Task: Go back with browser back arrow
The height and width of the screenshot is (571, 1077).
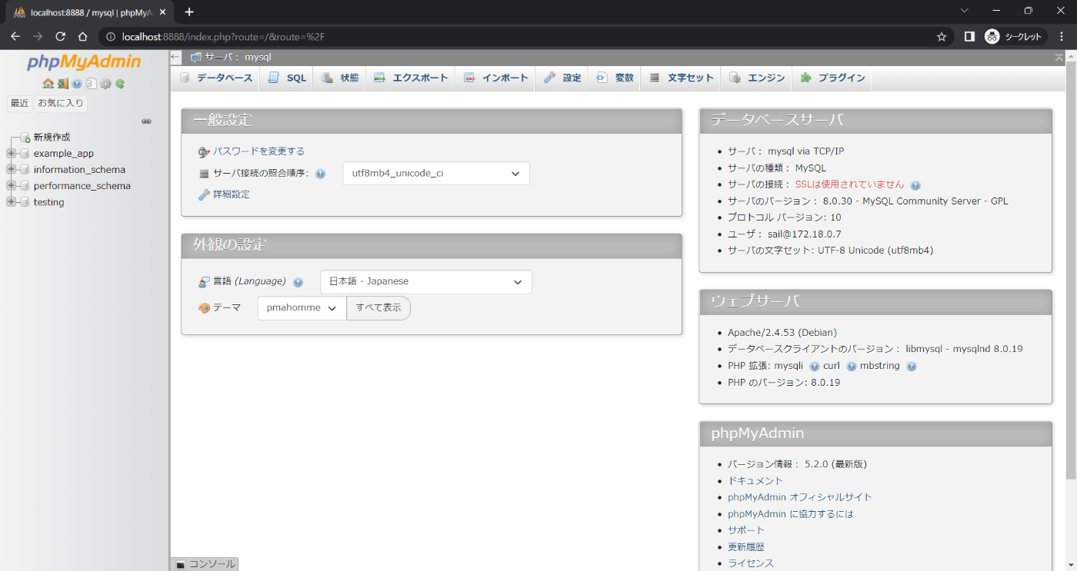Action: coord(15,36)
